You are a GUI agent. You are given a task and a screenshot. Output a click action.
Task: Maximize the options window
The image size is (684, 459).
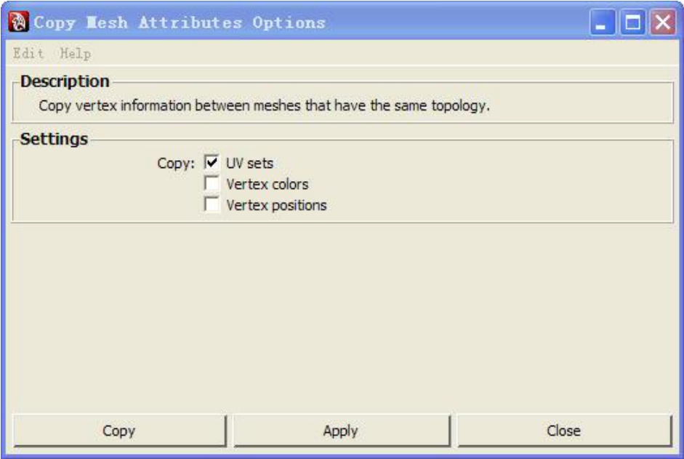(632, 23)
